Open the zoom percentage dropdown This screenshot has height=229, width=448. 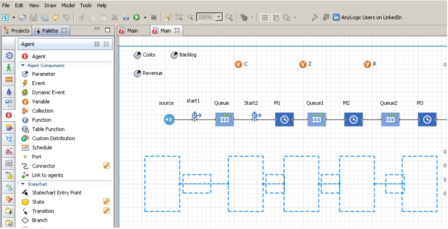click(x=219, y=18)
